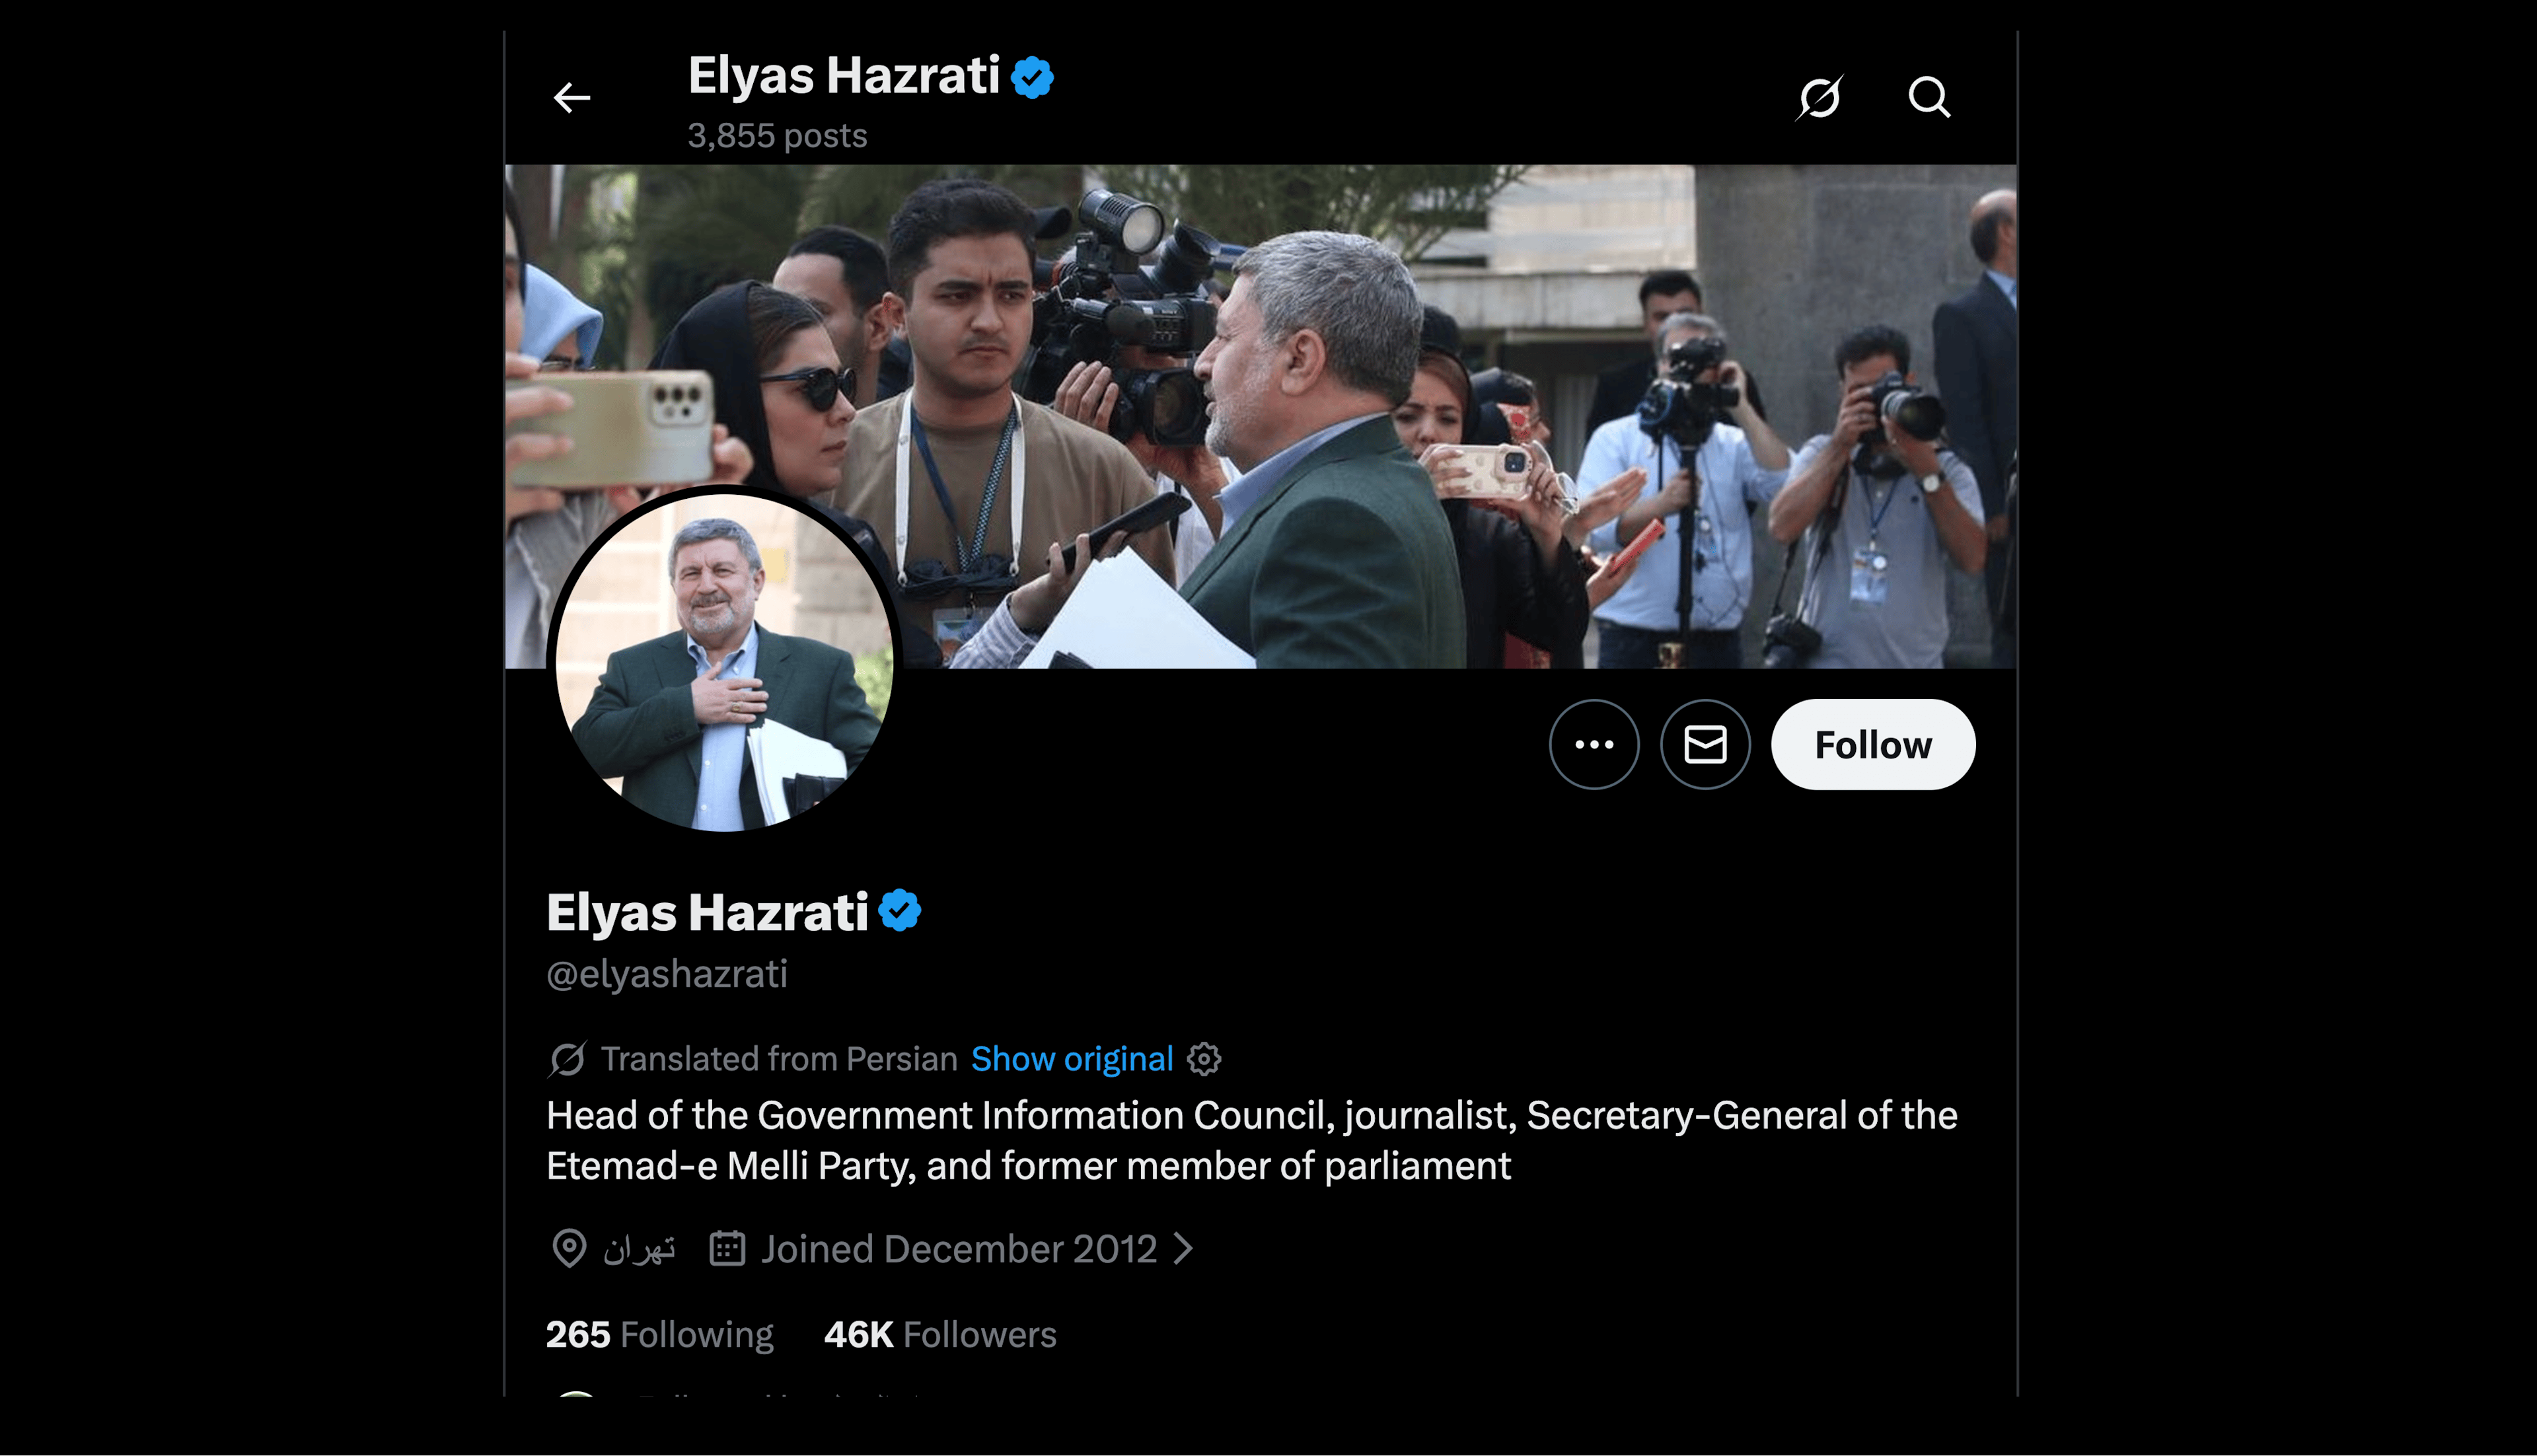Open translation settings gear icon
This screenshot has height=1456, width=2537.
point(1204,1059)
